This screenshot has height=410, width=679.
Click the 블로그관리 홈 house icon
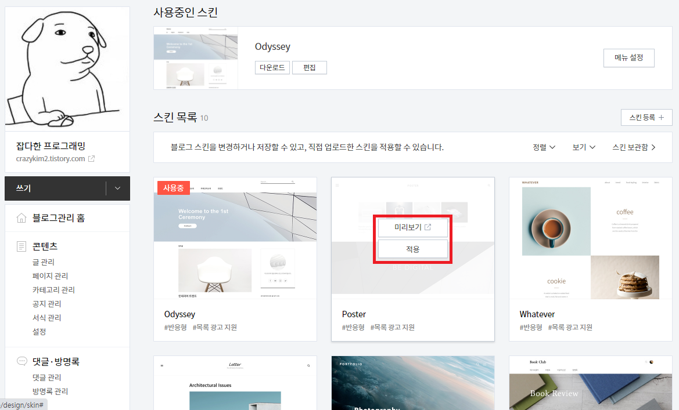click(21, 218)
